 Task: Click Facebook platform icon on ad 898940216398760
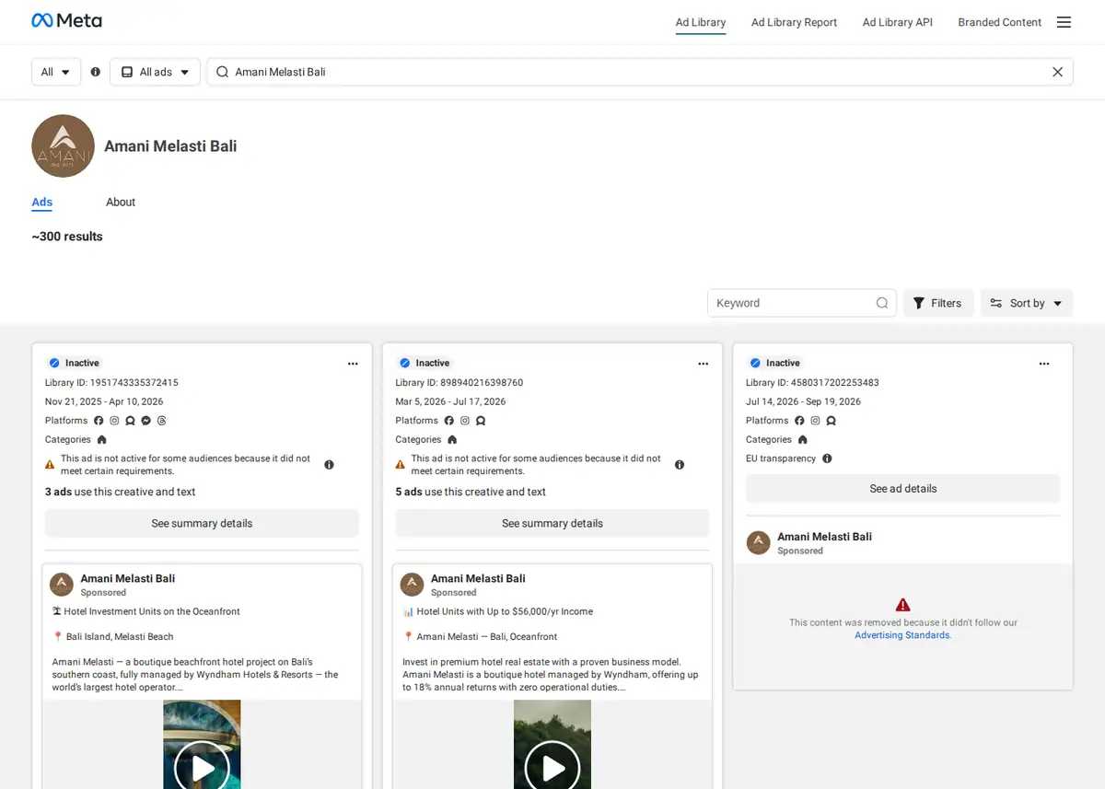(449, 421)
